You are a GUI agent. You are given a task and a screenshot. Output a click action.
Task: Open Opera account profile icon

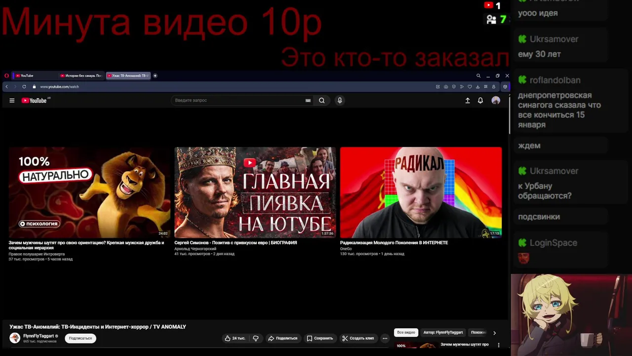(x=493, y=87)
